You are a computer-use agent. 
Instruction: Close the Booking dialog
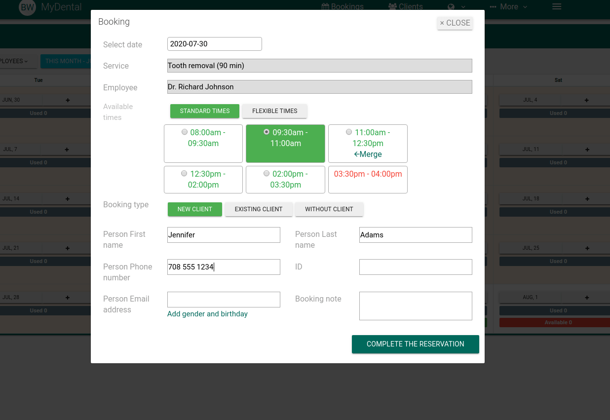click(455, 23)
